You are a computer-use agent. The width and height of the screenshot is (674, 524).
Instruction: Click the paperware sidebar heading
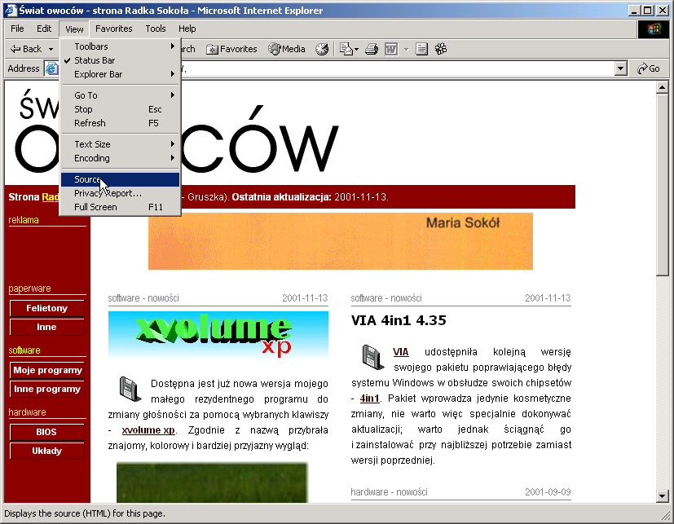click(x=29, y=288)
